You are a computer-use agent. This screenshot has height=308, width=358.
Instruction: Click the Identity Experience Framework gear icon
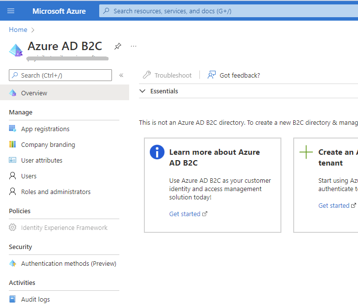[x=13, y=227]
